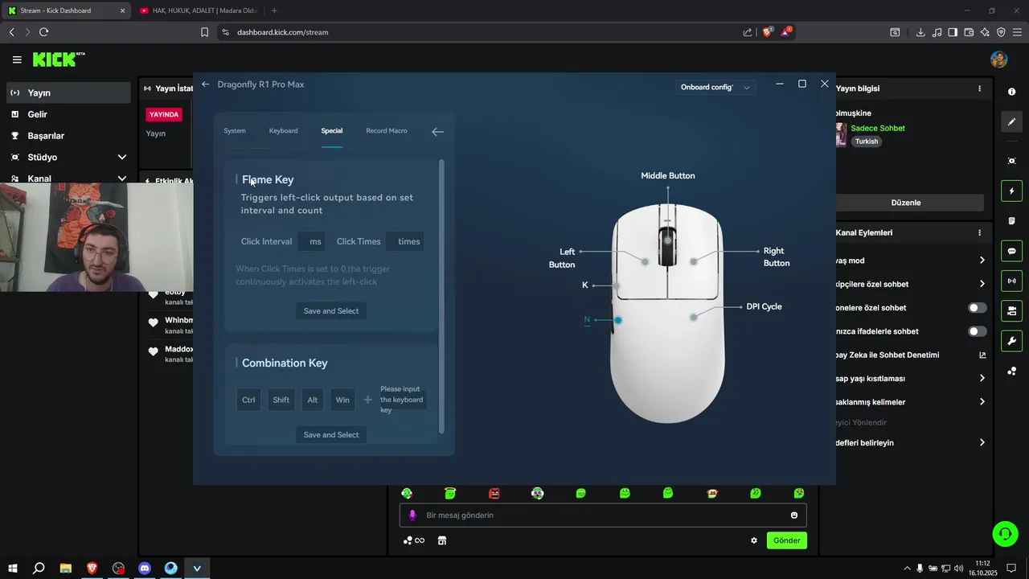Click Save and Select under Combination Key
The width and height of the screenshot is (1029, 579).
click(x=331, y=435)
